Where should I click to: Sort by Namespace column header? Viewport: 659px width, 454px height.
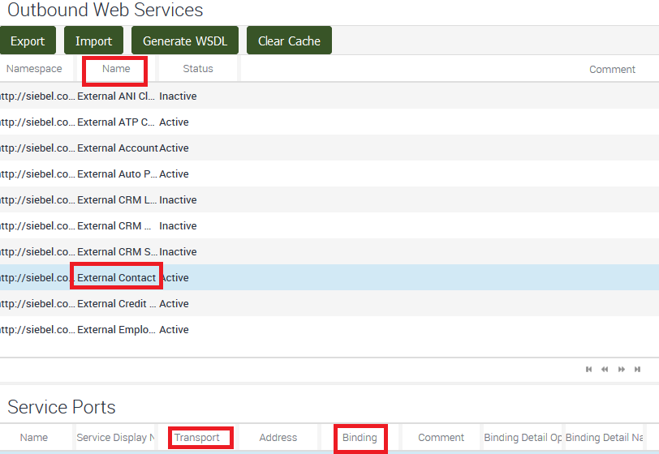[34, 68]
